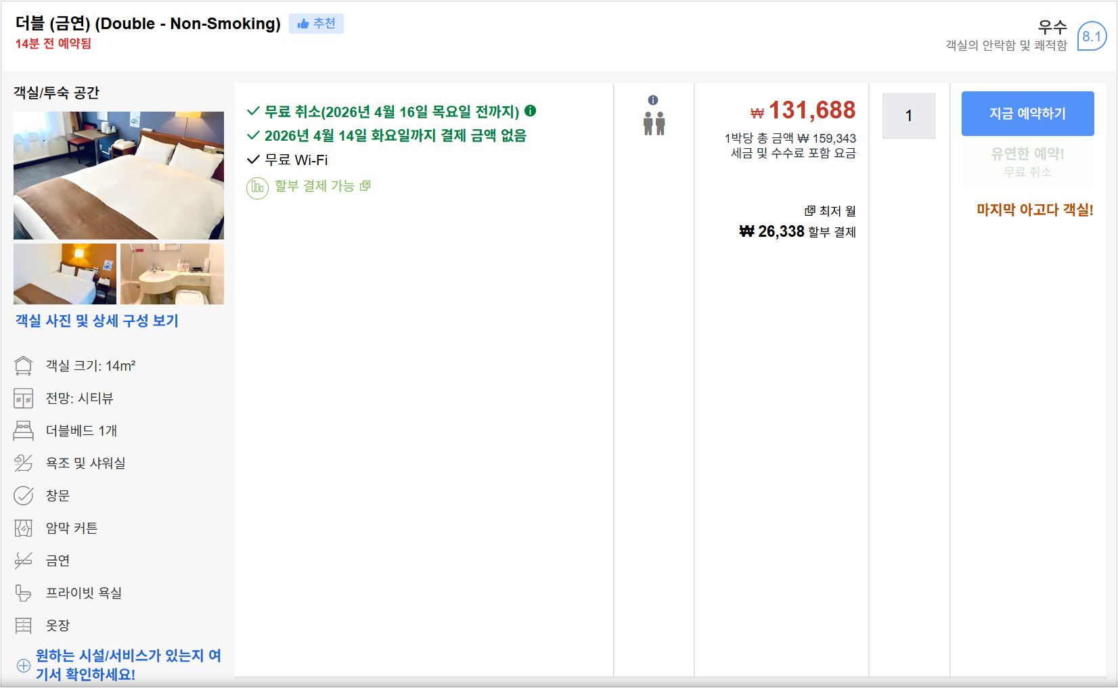Image resolution: width=1118 pixels, height=688 pixels.
Task: Click the external link icon beside 최저 월
Action: click(x=809, y=211)
